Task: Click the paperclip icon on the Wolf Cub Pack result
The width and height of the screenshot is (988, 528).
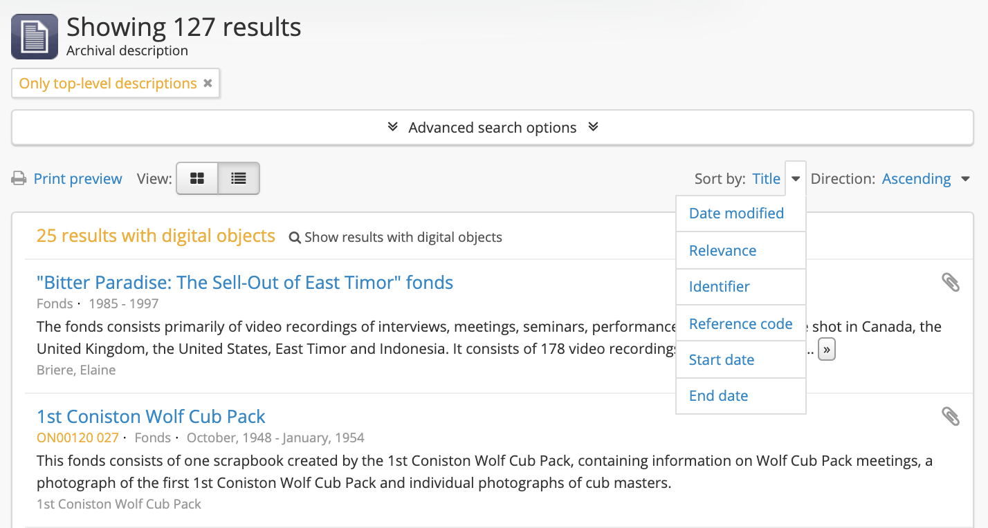Action: (x=951, y=417)
